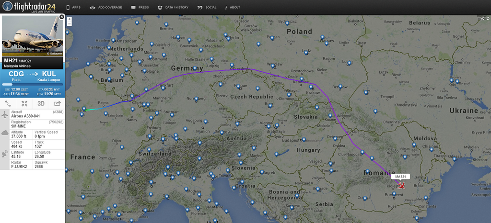Viewport: 491px width, 223px height.
Task: Click the follow-aircraft centering arrows icon
Action: (x=24, y=103)
